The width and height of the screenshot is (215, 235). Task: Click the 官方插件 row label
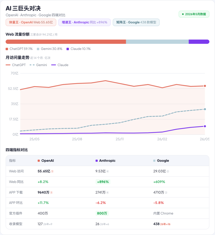(16, 213)
